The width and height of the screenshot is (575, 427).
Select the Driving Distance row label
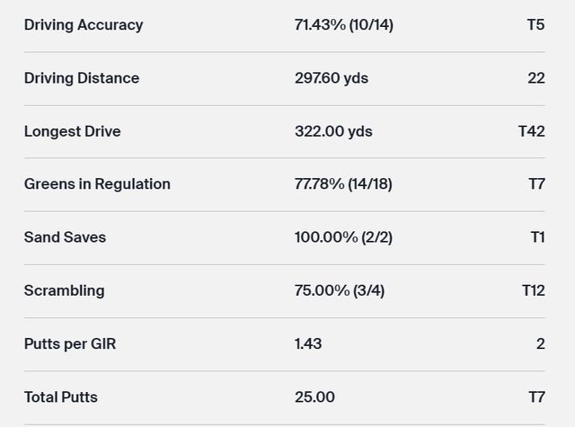click(81, 78)
